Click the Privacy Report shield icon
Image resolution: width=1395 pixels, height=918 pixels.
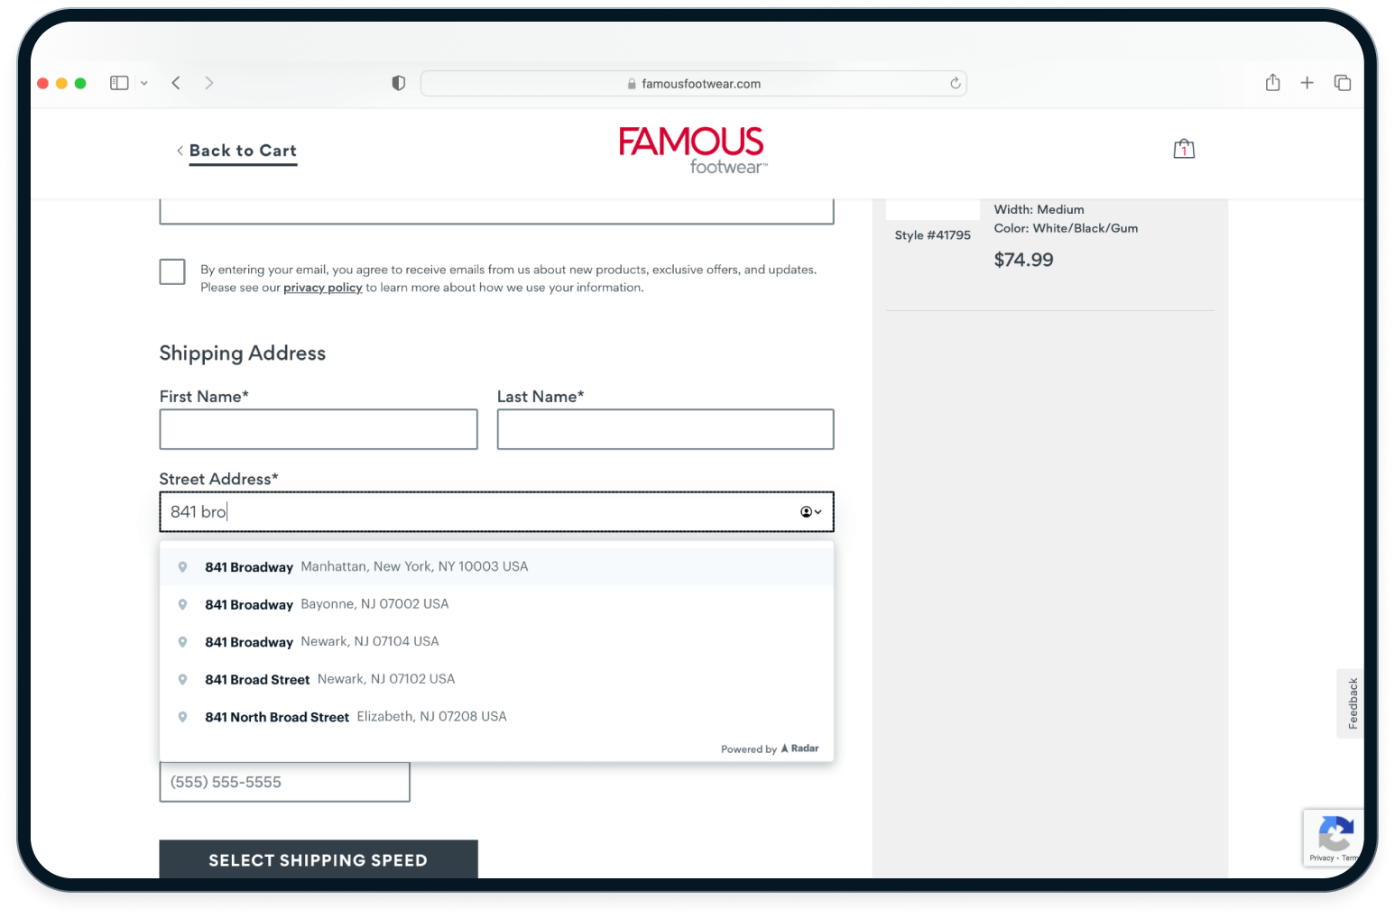[397, 82]
